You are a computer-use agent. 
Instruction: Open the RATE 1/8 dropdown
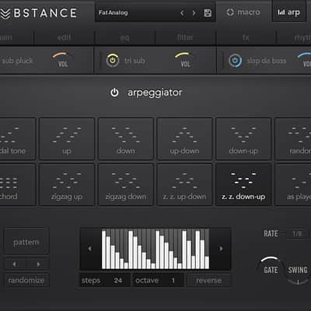pos(297,234)
